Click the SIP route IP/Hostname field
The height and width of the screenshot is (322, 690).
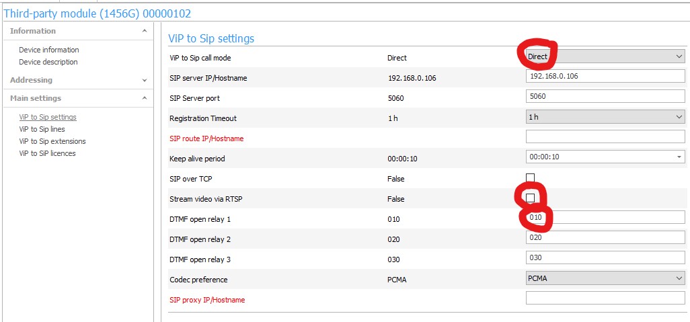tap(605, 137)
